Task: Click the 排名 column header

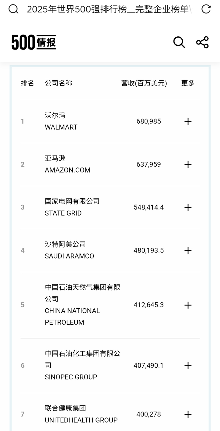Action: [27, 83]
